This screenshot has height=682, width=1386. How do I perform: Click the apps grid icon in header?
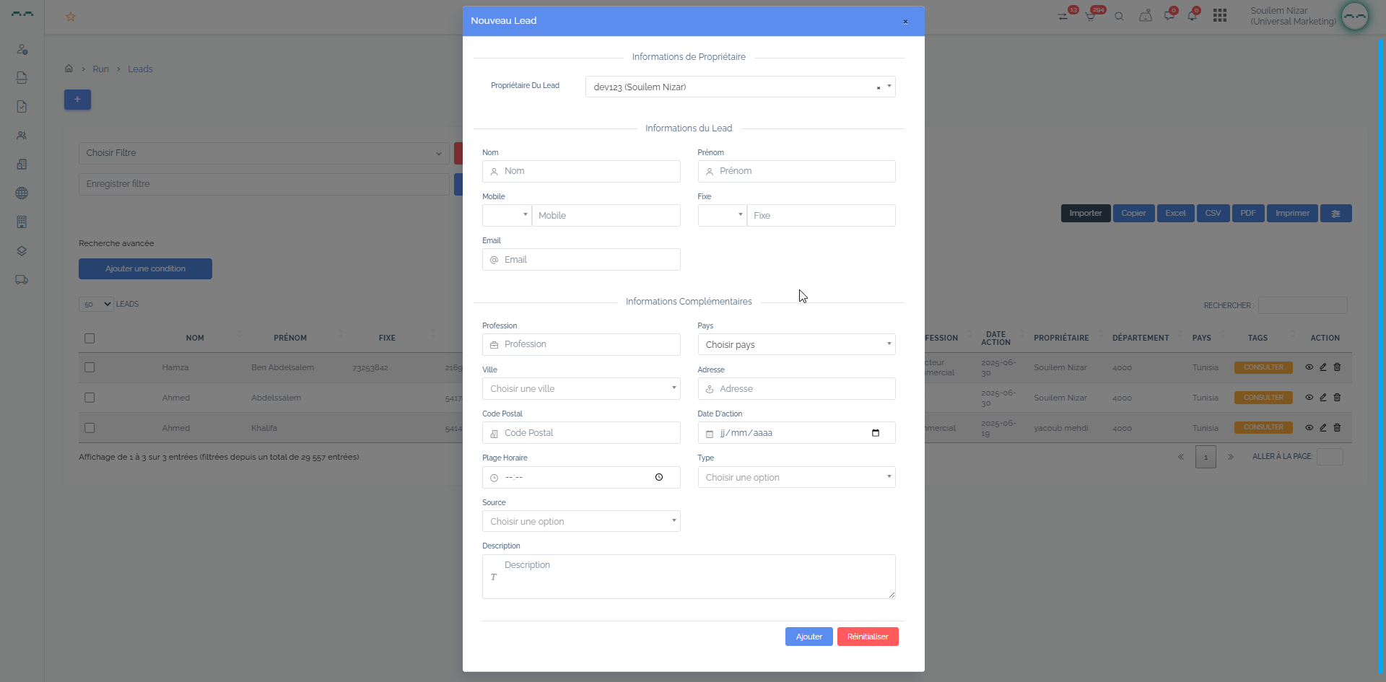tap(1219, 16)
